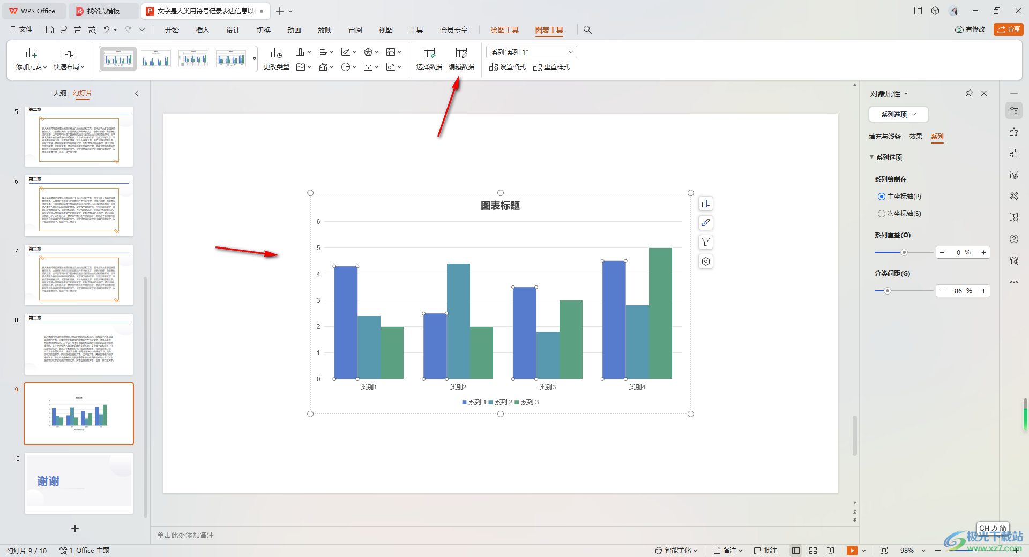This screenshot has height=557, width=1029.
Task: Switch to Outline (大纲) pane tab
Action: 59,93
